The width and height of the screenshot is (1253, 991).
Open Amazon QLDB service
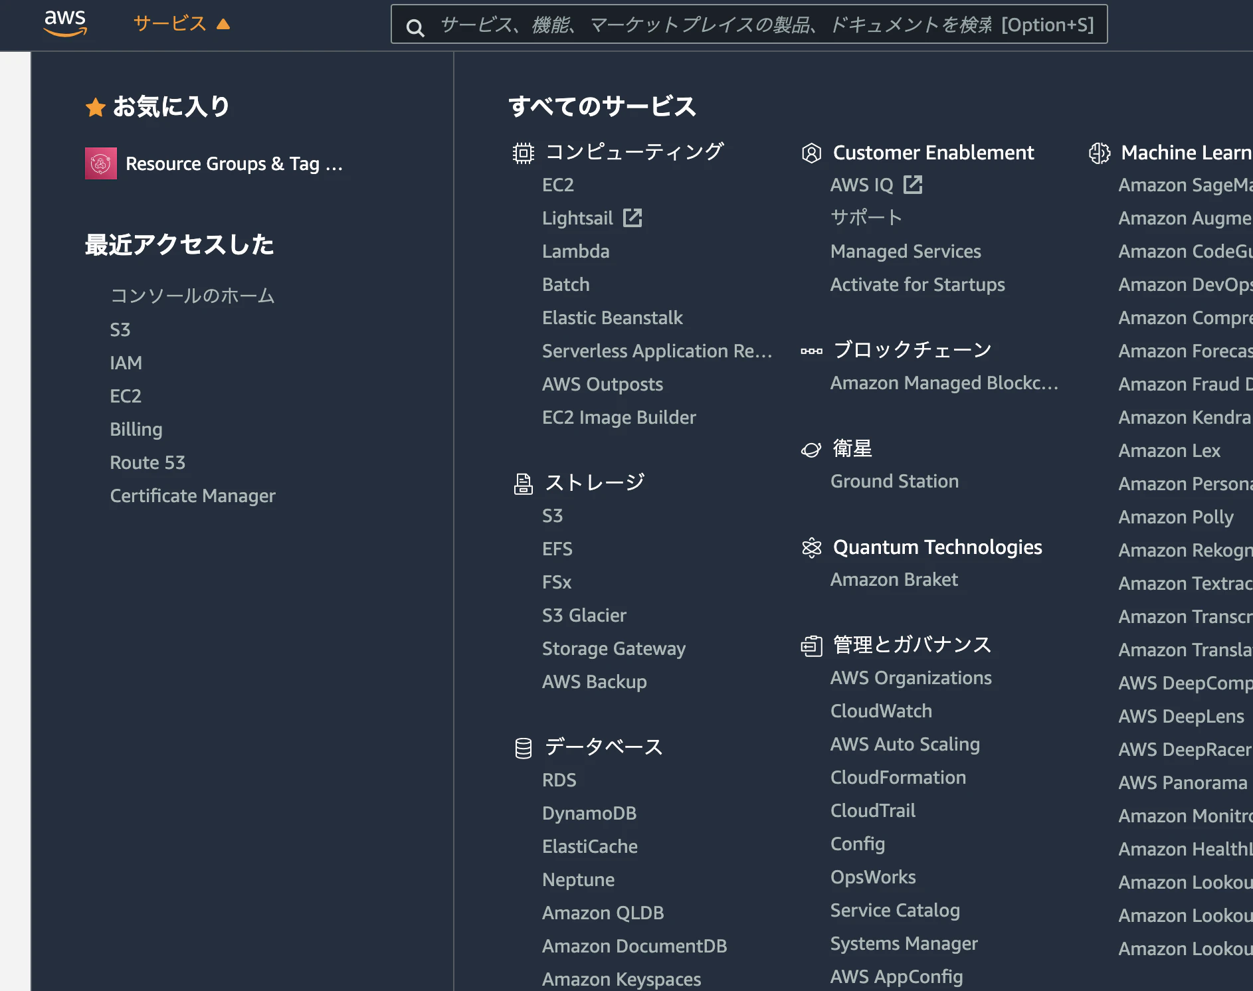pyautogui.click(x=603, y=913)
